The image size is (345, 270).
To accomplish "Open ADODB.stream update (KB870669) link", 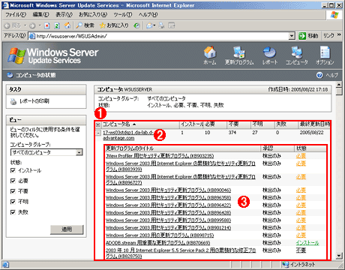I will (x=157, y=243).
